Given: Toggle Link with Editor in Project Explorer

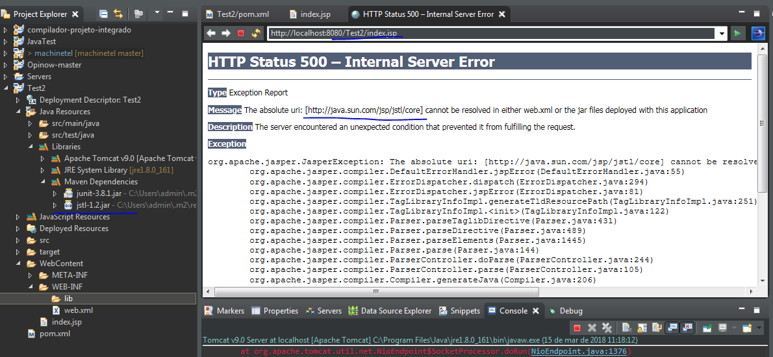Looking at the screenshot, I should 118,14.
